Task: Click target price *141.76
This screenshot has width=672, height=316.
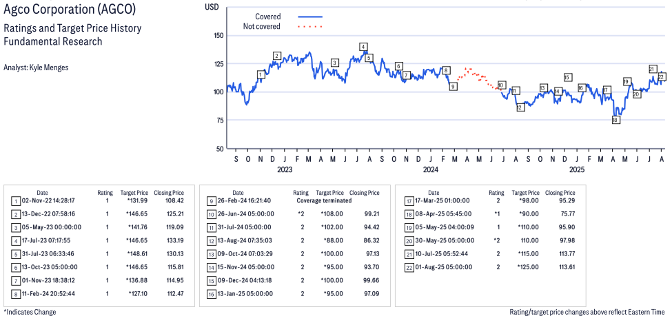Action: click(138, 227)
